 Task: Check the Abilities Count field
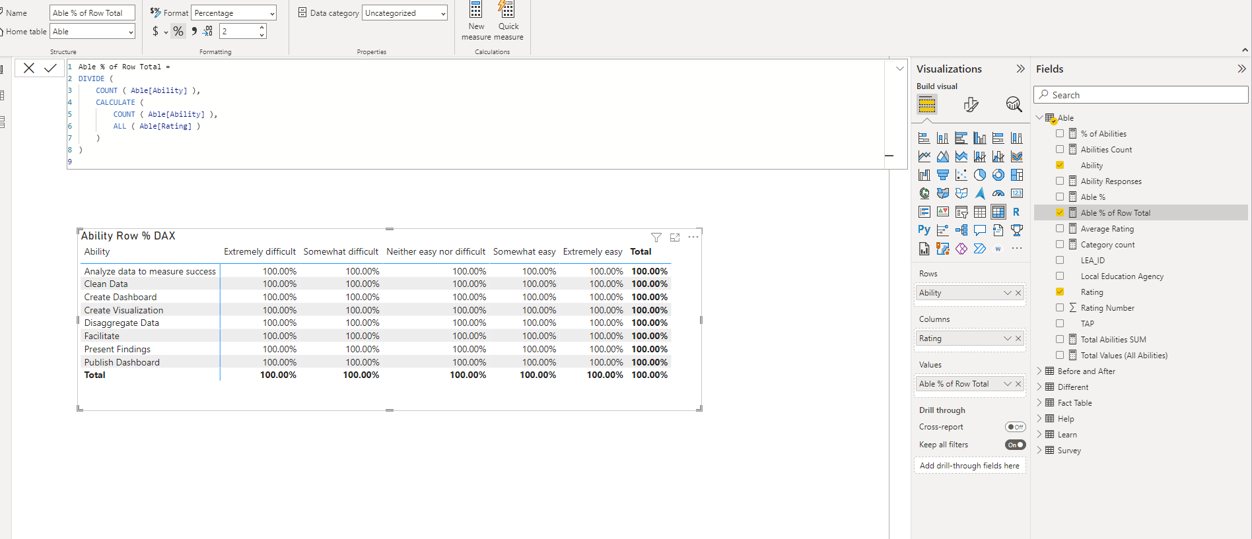pos(1060,149)
